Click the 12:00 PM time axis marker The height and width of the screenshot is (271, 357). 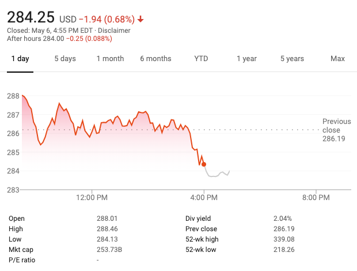(92, 197)
